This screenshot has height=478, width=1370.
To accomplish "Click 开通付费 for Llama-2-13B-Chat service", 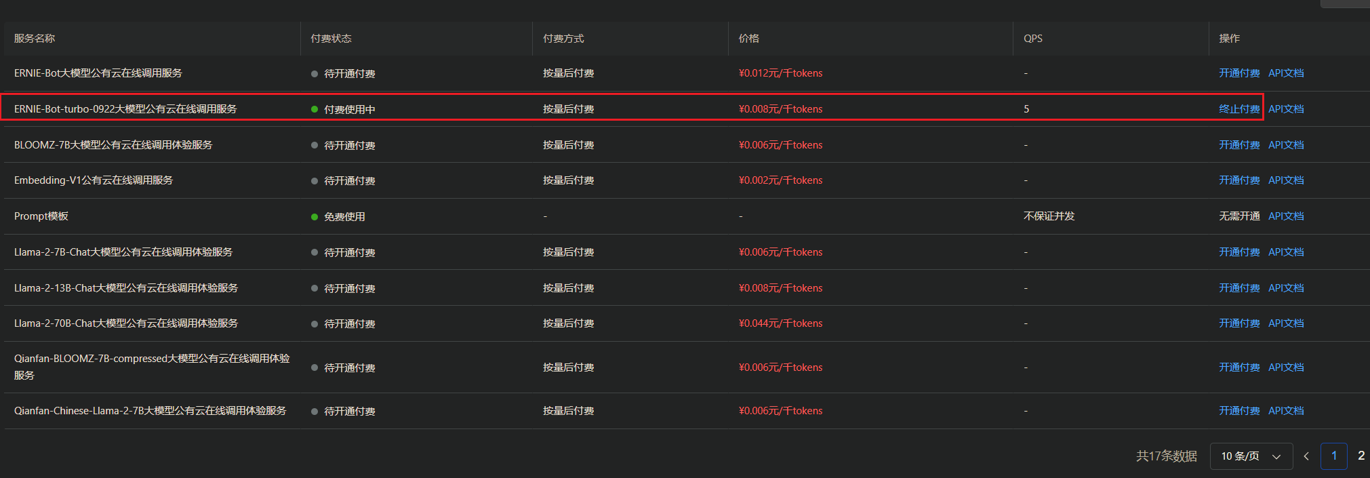I will (1238, 288).
